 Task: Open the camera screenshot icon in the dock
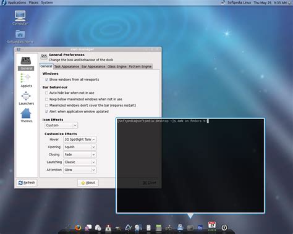point(169,228)
